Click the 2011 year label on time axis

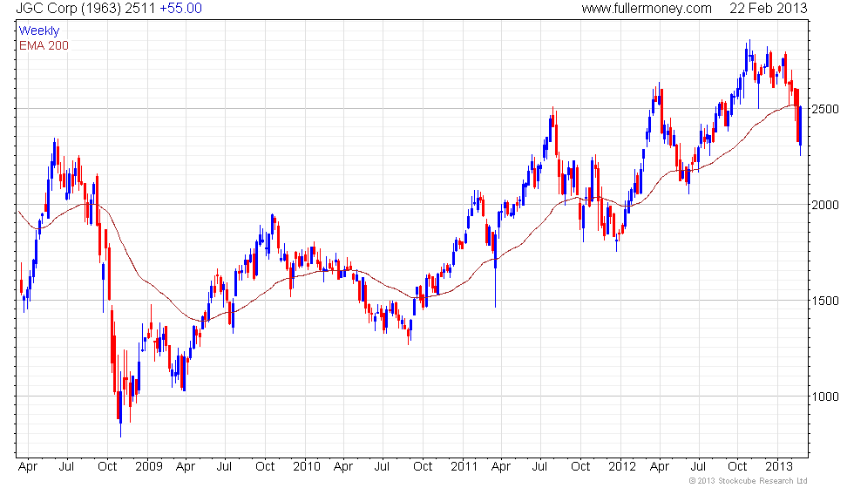tap(464, 466)
